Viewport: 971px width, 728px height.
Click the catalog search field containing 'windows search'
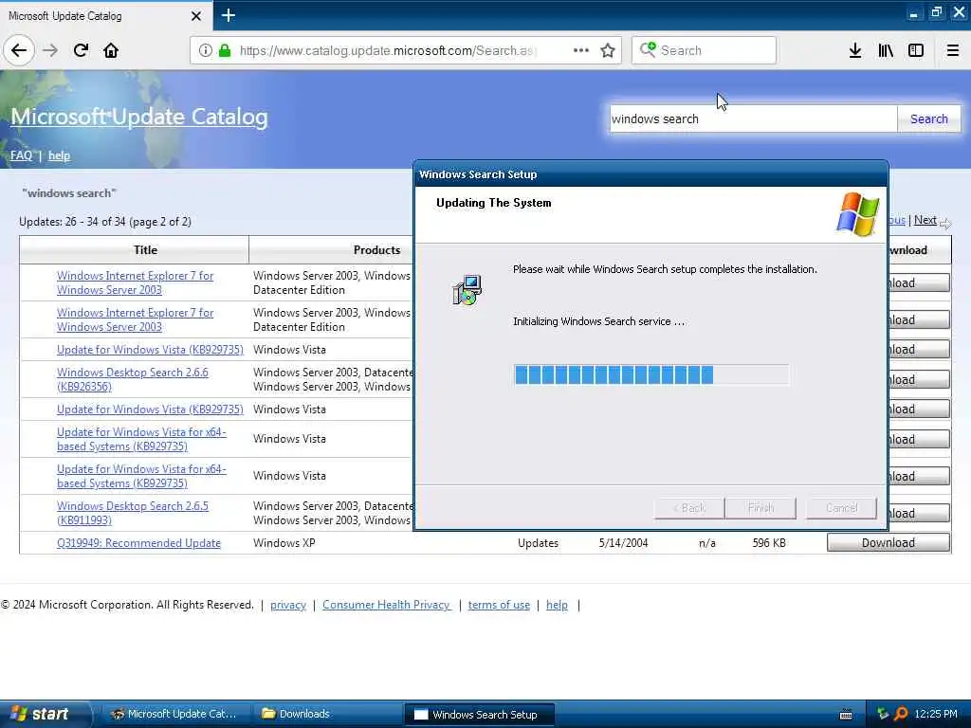[x=754, y=118]
